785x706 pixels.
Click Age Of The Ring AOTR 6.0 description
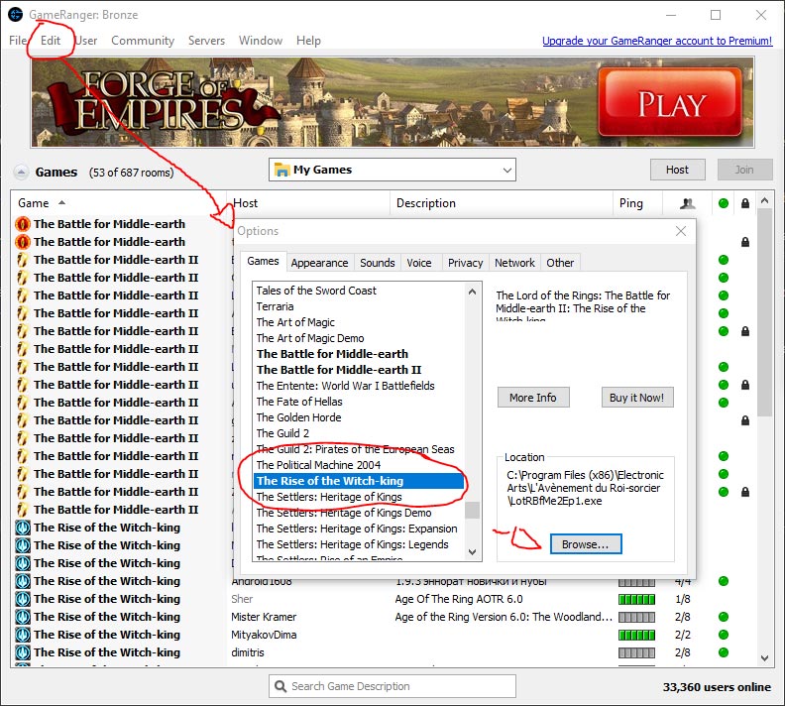point(459,599)
